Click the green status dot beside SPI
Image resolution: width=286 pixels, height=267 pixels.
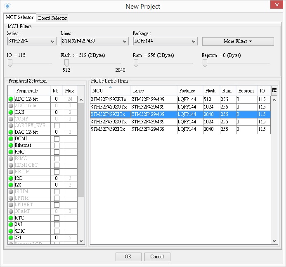[11, 238]
